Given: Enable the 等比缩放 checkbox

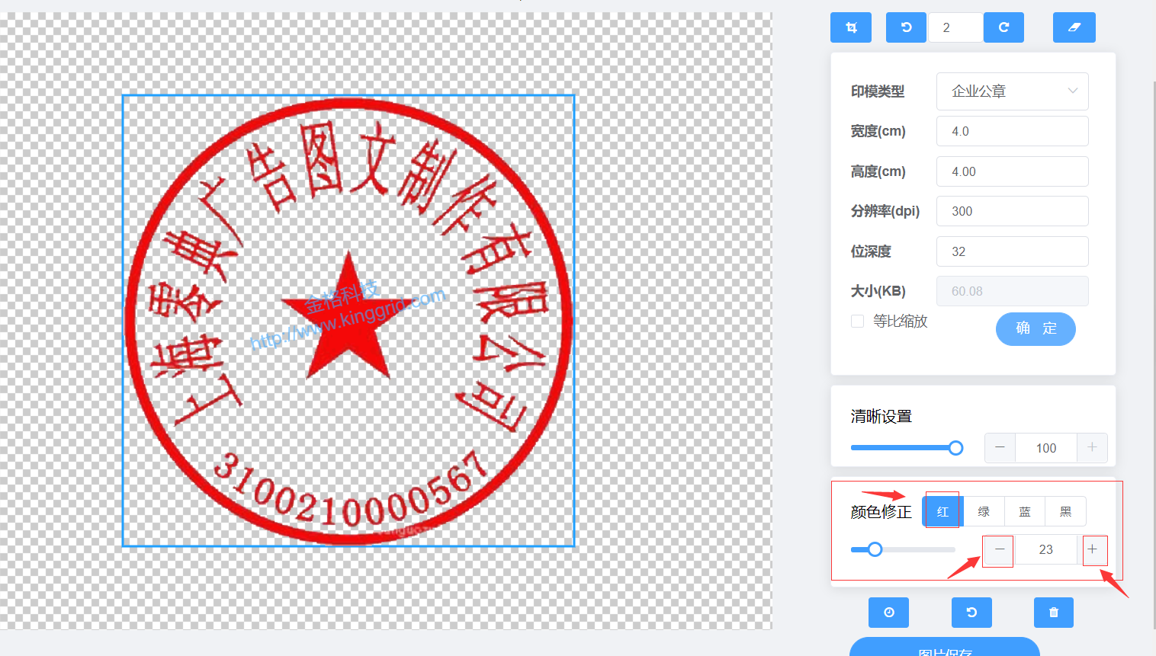Looking at the screenshot, I should tap(858, 322).
